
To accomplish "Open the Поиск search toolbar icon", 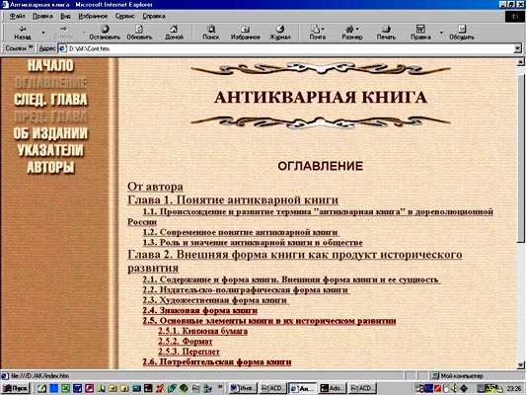I will tap(211, 29).
